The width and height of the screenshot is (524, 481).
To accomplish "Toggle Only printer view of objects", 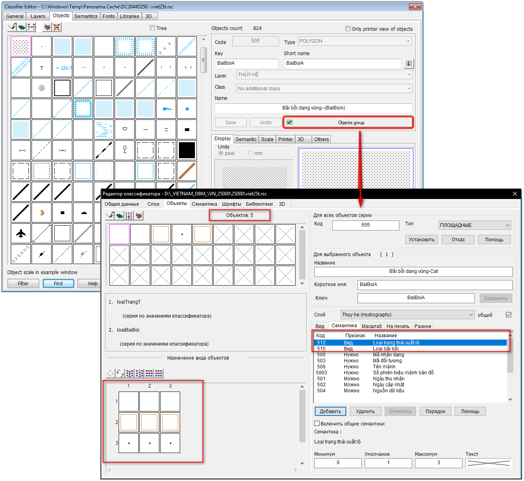I will point(348,29).
